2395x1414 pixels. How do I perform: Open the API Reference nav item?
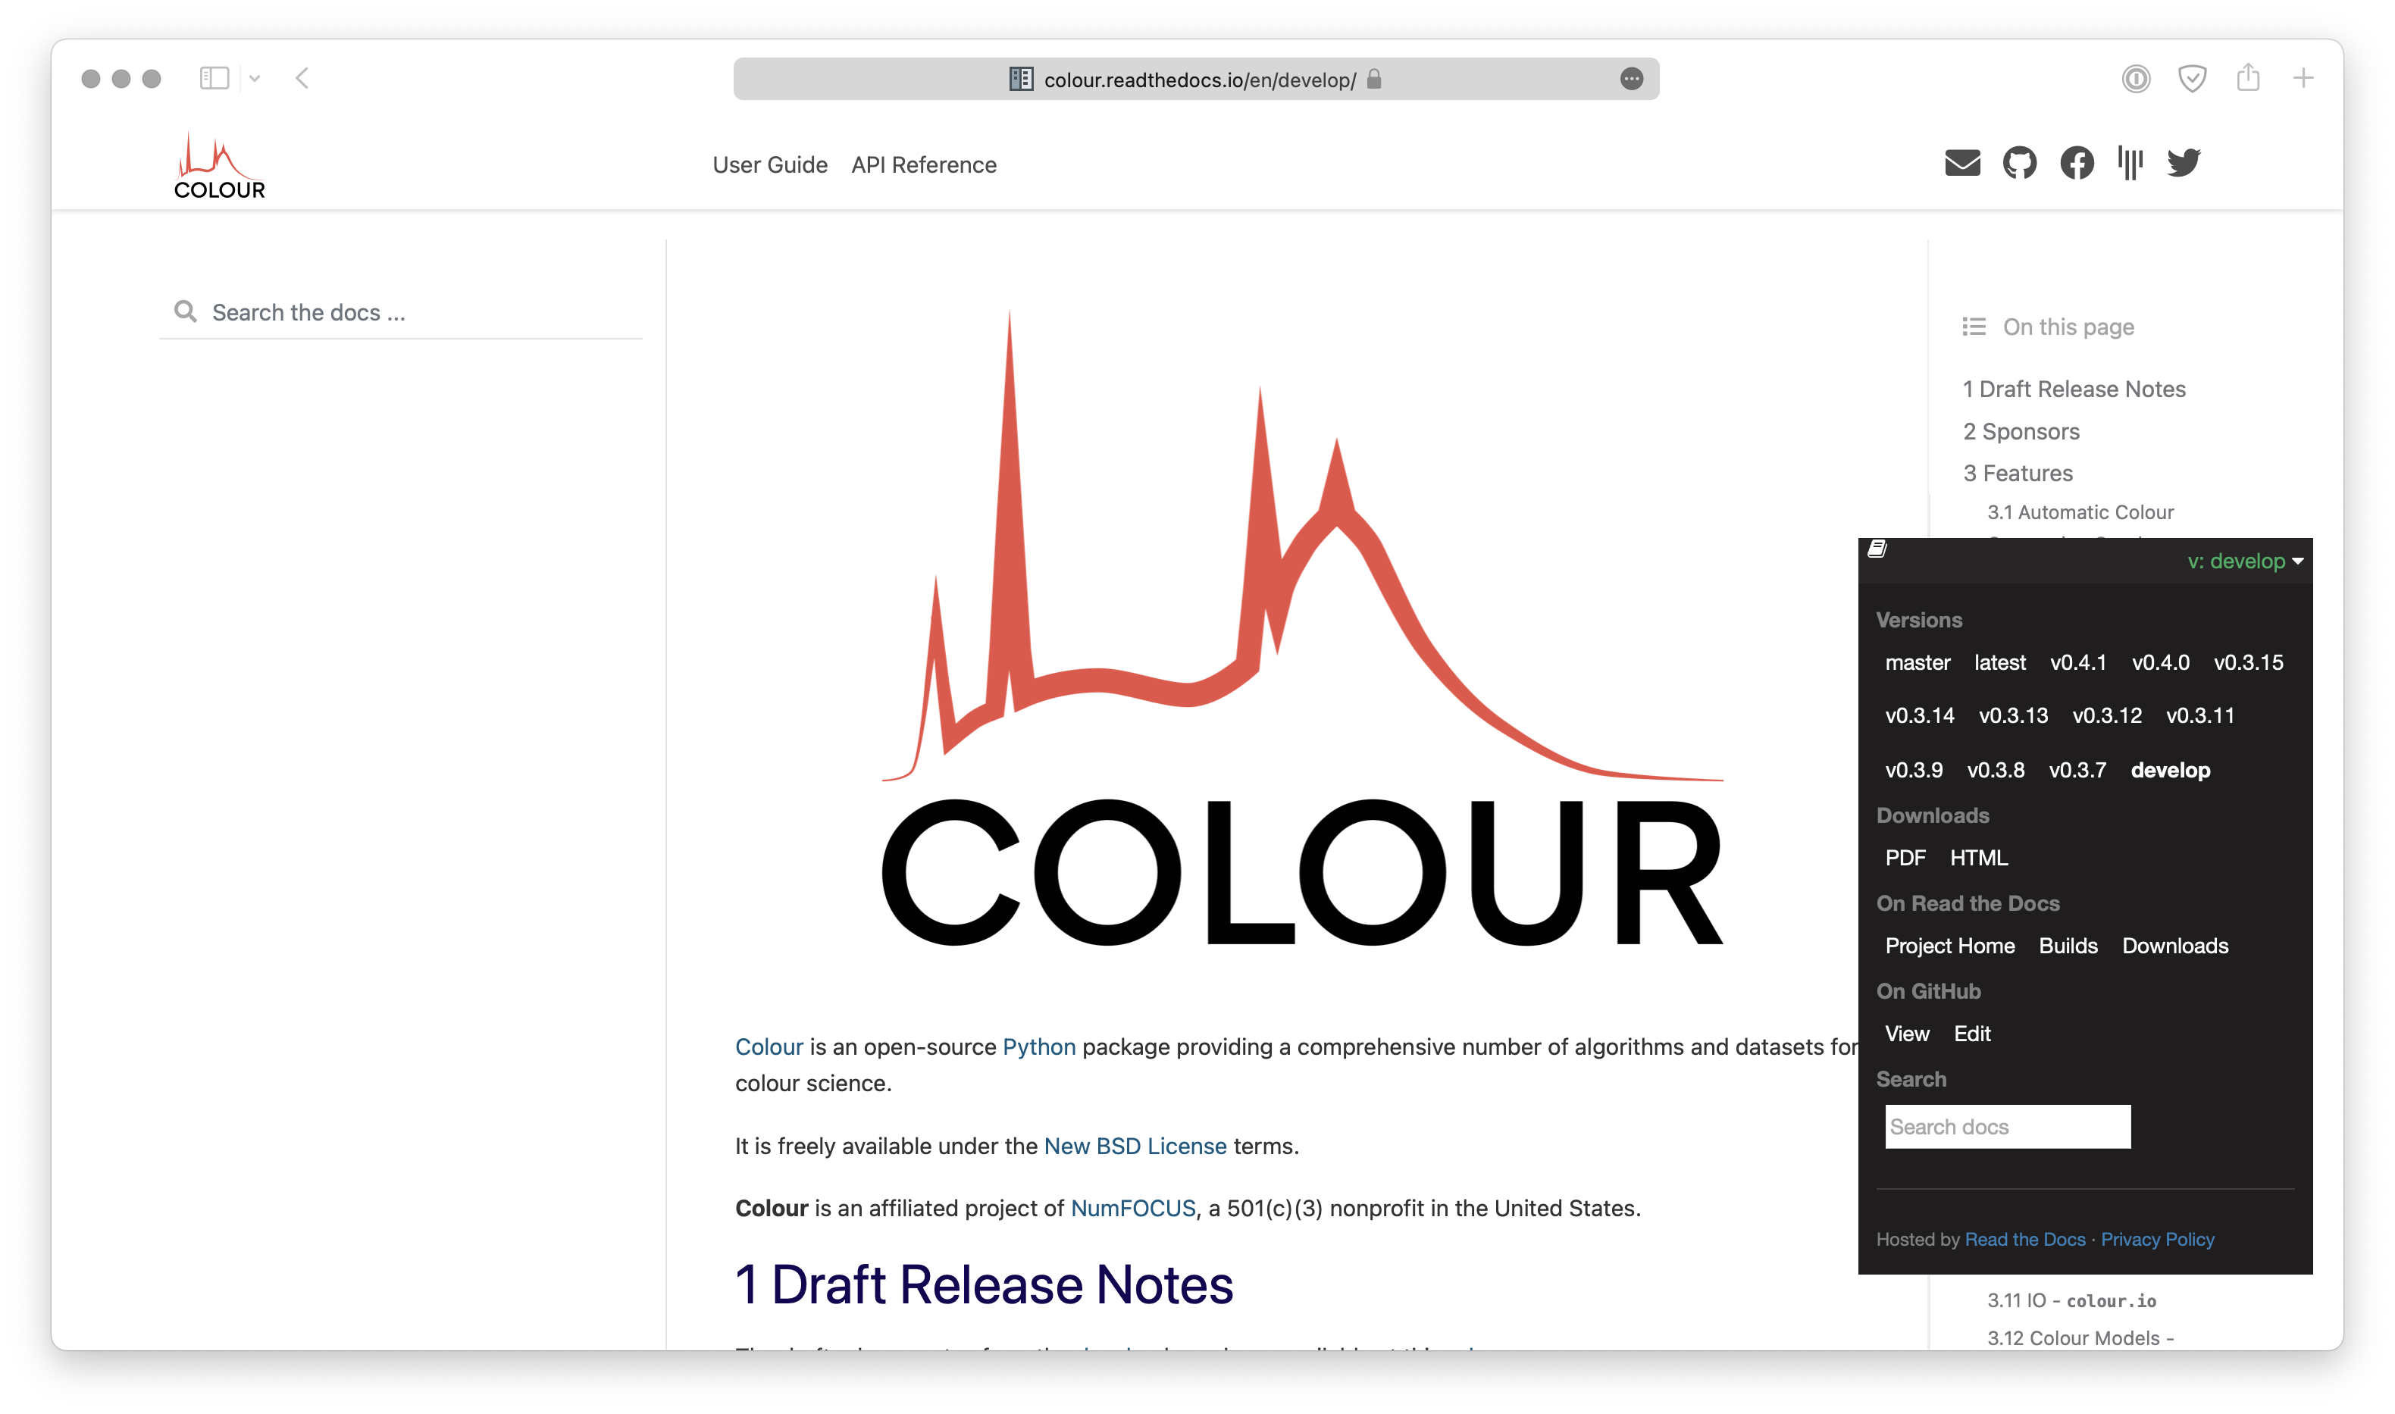point(922,165)
